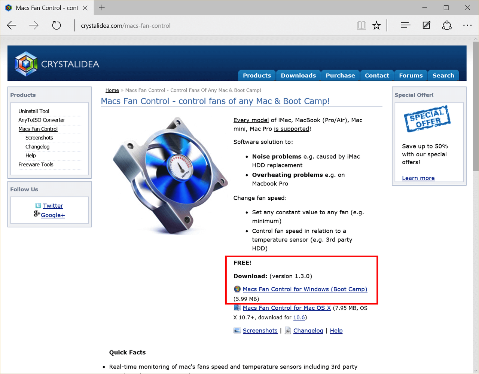This screenshot has height=374, width=479.
Task: Click the 'Follow Us' panel heading
Action: coord(24,189)
